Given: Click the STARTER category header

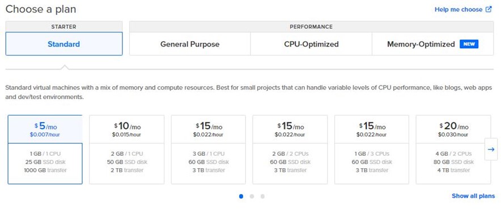Looking at the screenshot, I should pyautogui.click(x=64, y=27).
